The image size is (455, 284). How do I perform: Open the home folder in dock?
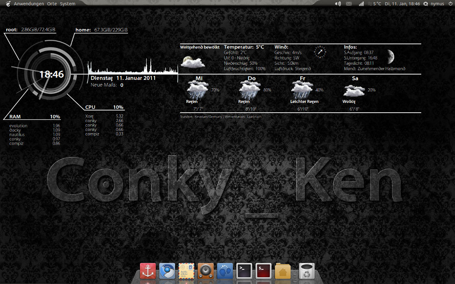coord(283,271)
